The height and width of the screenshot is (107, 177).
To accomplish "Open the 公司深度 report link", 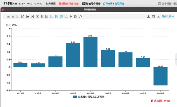I will pyautogui.click(x=119, y=4).
